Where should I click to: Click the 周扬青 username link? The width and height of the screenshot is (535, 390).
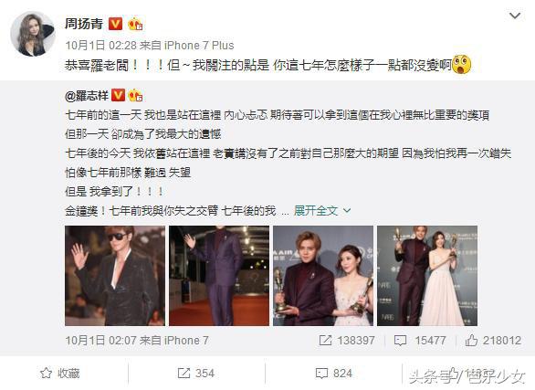click(x=84, y=24)
